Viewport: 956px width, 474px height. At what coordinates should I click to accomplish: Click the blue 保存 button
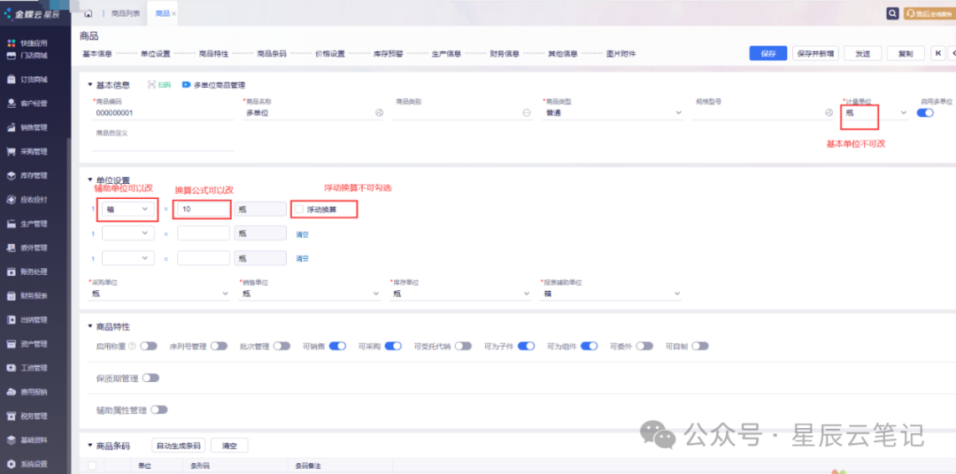767,53
